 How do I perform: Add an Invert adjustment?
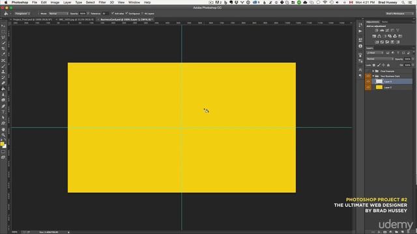[x=377, y=42]
